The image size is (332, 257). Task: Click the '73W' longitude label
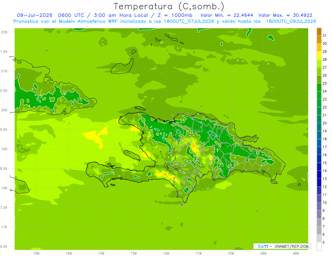[x=134, y=253]
